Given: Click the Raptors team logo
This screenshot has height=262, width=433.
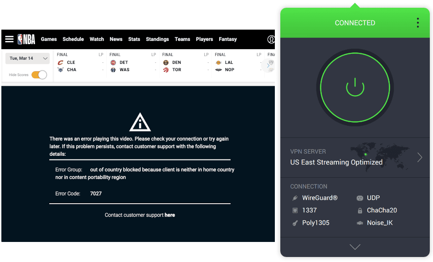Looking at the screenshot, I should tap(166, 70).
